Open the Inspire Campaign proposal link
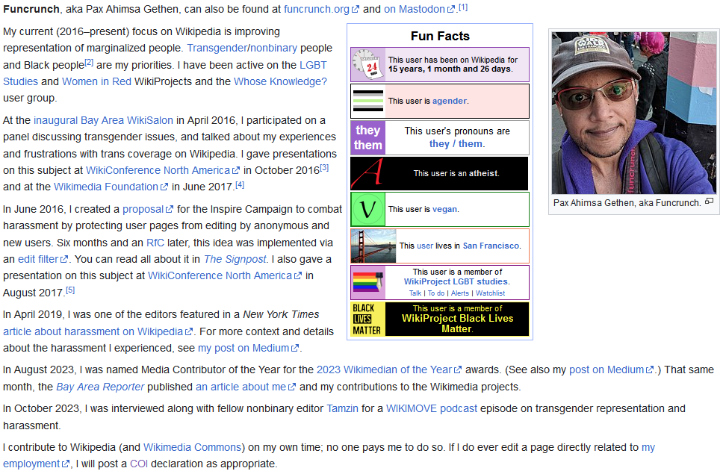 (x=148, y=209)
